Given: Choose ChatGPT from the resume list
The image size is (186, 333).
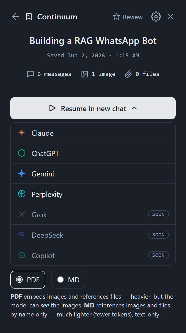Looking at the screenshot, I should [93, 153].
